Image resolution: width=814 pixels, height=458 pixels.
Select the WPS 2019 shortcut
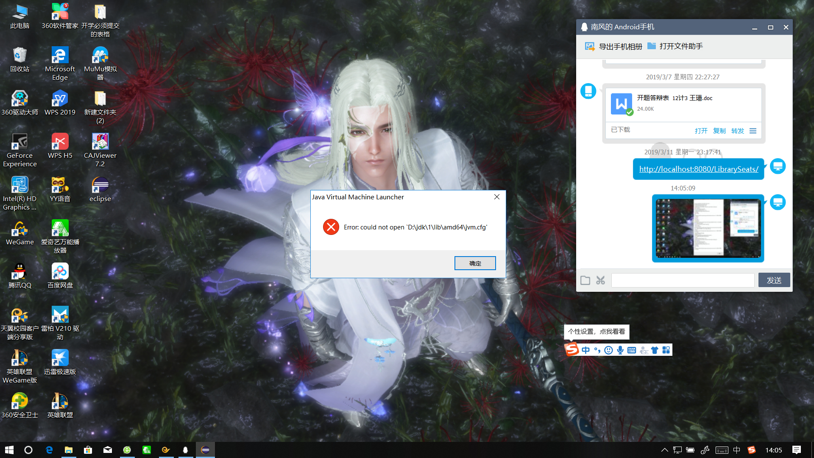60,103
